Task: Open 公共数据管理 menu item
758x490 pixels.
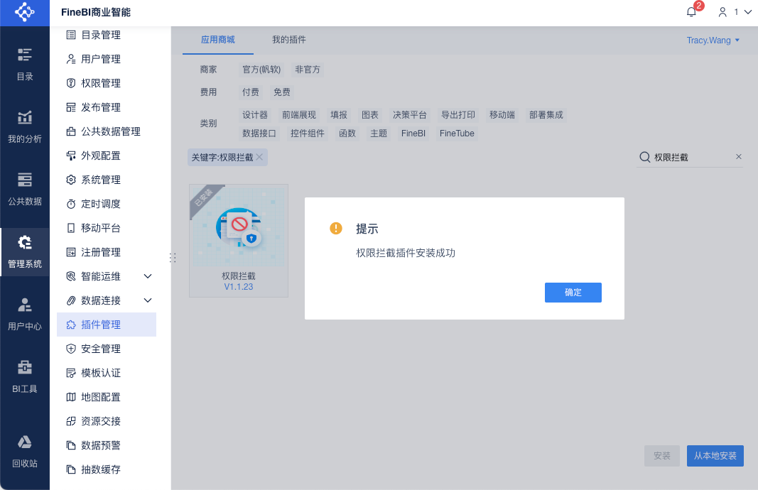Action: coord(107,131)
